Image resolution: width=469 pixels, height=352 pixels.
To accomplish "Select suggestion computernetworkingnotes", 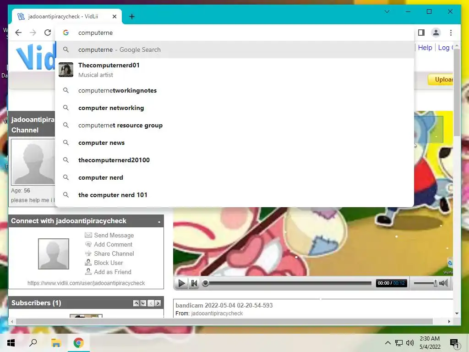I will pos(235,90).
